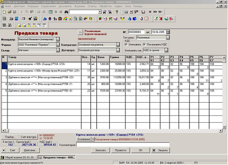This screenshot has height=165, width=228.
Task: Click the Open folder toolbar icon
Action: pos(10,12)
